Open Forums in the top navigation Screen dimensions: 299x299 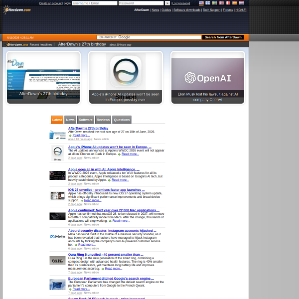pyautogui.click(x=228, y=10)
